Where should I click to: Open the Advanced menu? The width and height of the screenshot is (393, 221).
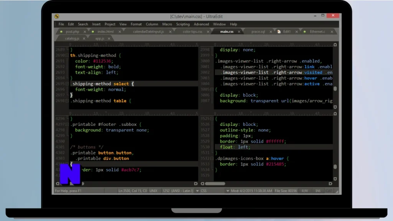click(201, 24)
